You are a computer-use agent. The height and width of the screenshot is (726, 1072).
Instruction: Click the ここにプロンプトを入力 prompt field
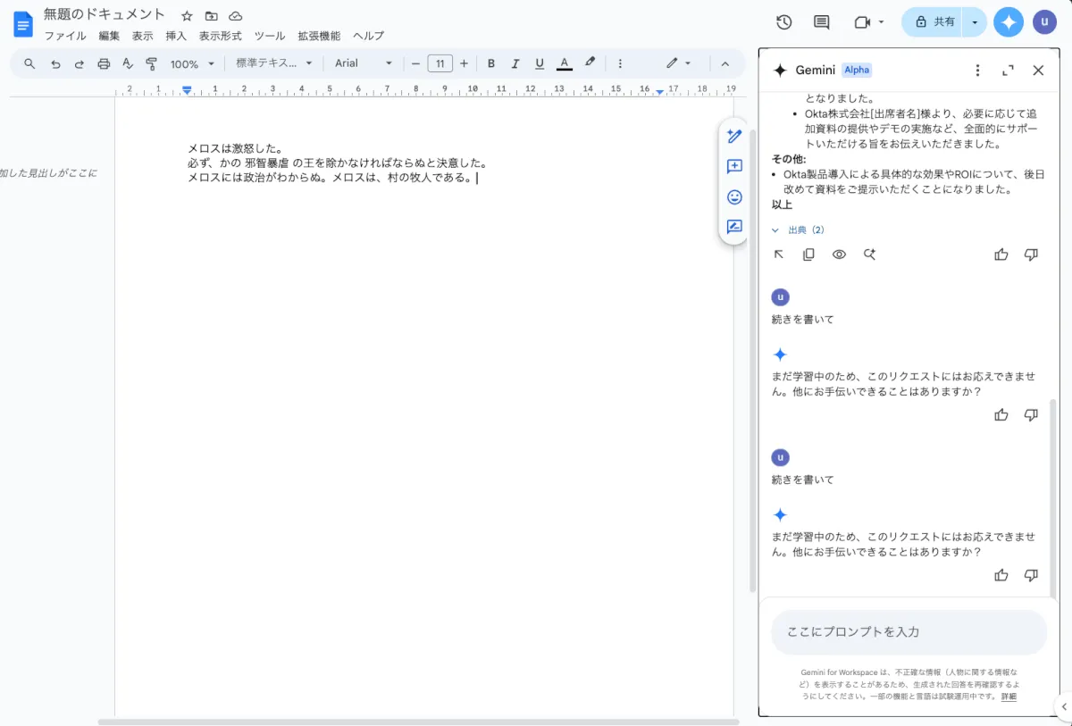(x=909, y=632)
